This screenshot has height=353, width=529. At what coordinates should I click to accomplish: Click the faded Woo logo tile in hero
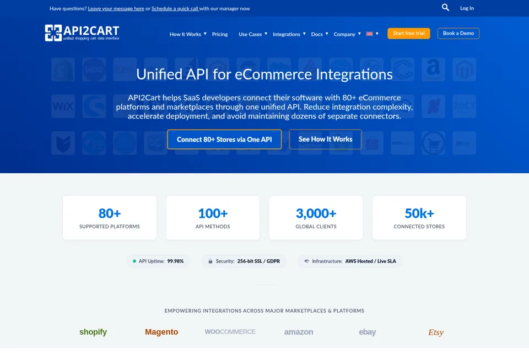pos(94,69)
